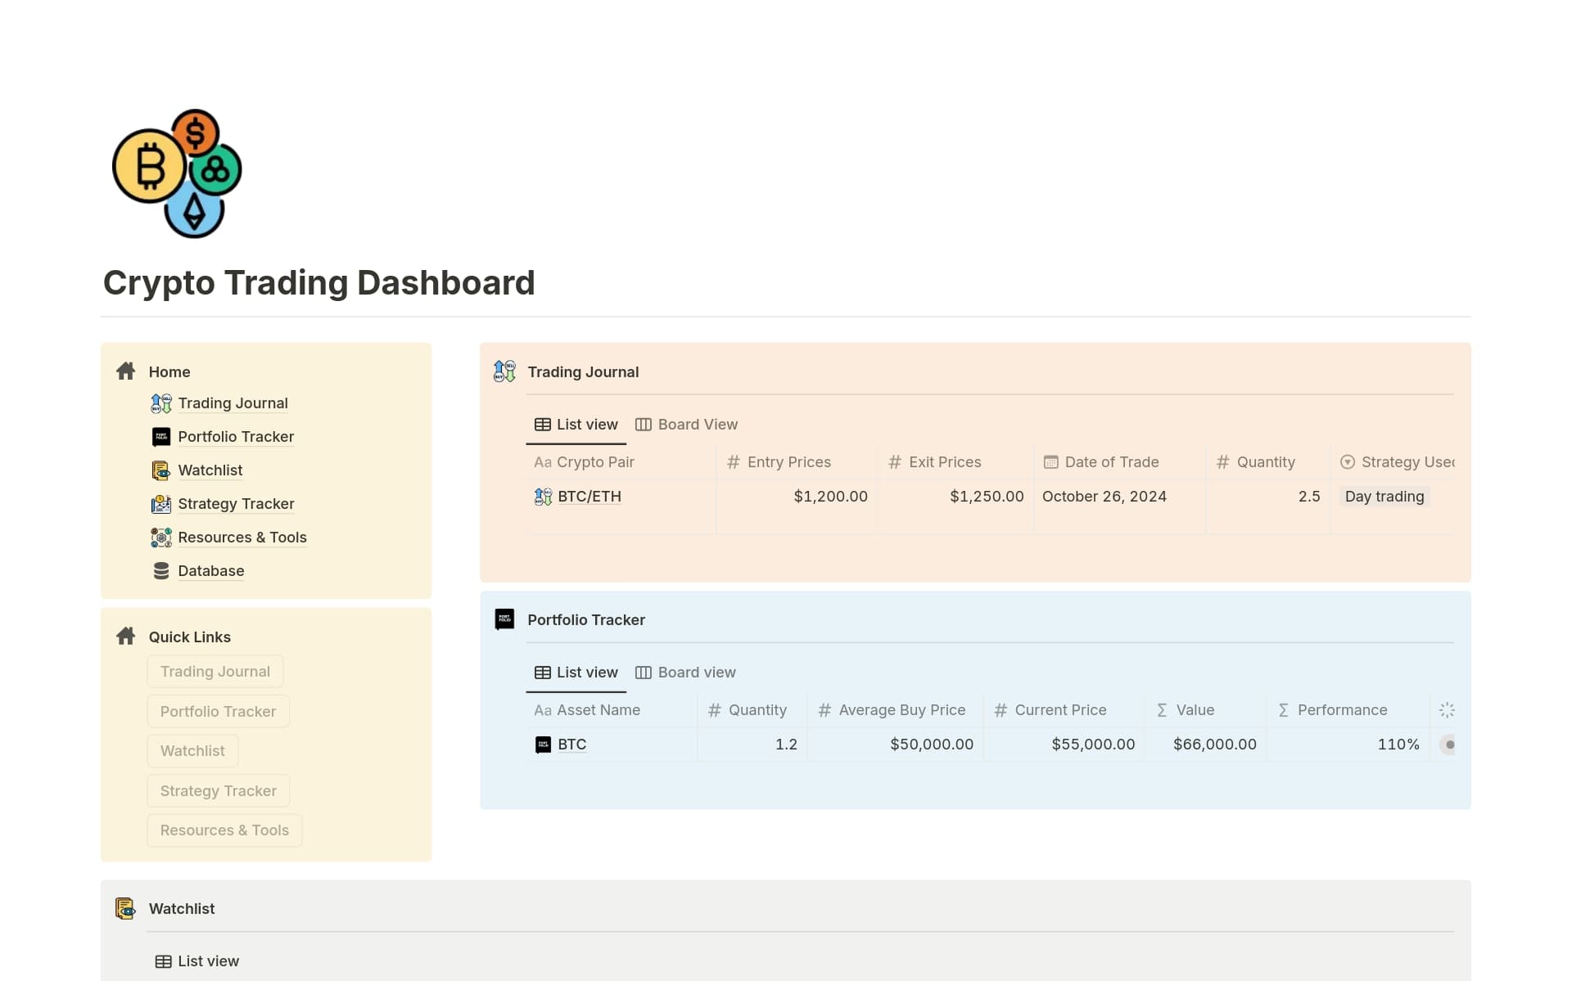Click the Trading Journal buy/sell icon in sidebar

pyautogui.click(x=160, y=403)
